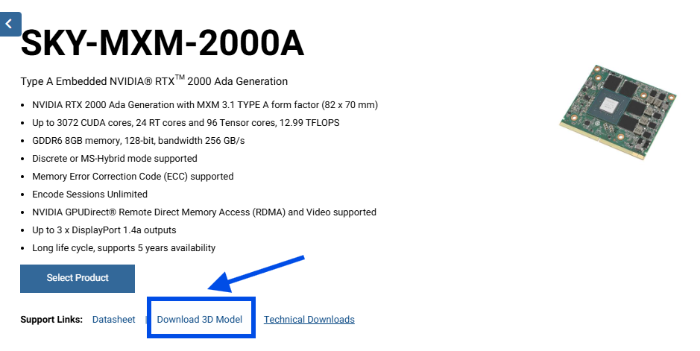Click the Type A Embedded NVIDIA RTX subtitle

[154, 81]
